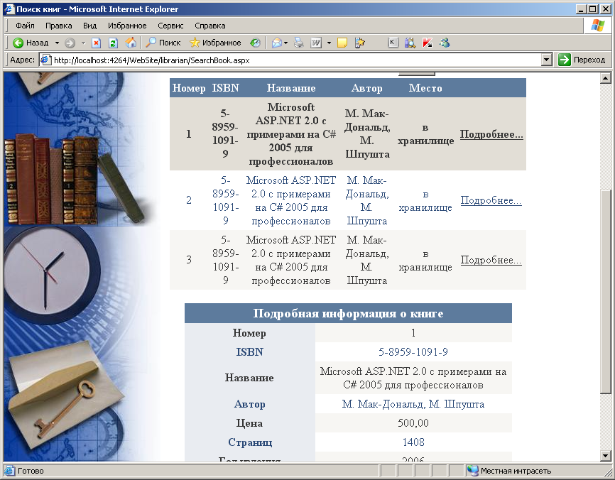Go to the Home page
615x480 pixels.
(x=131, y=43)
